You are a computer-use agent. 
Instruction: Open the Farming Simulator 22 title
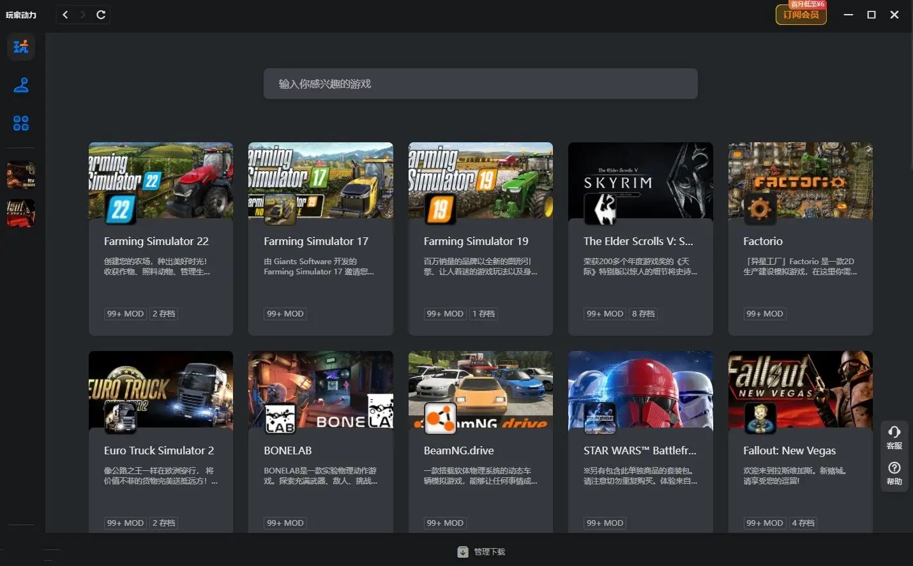pyautogui.click(x=156, y=241)
